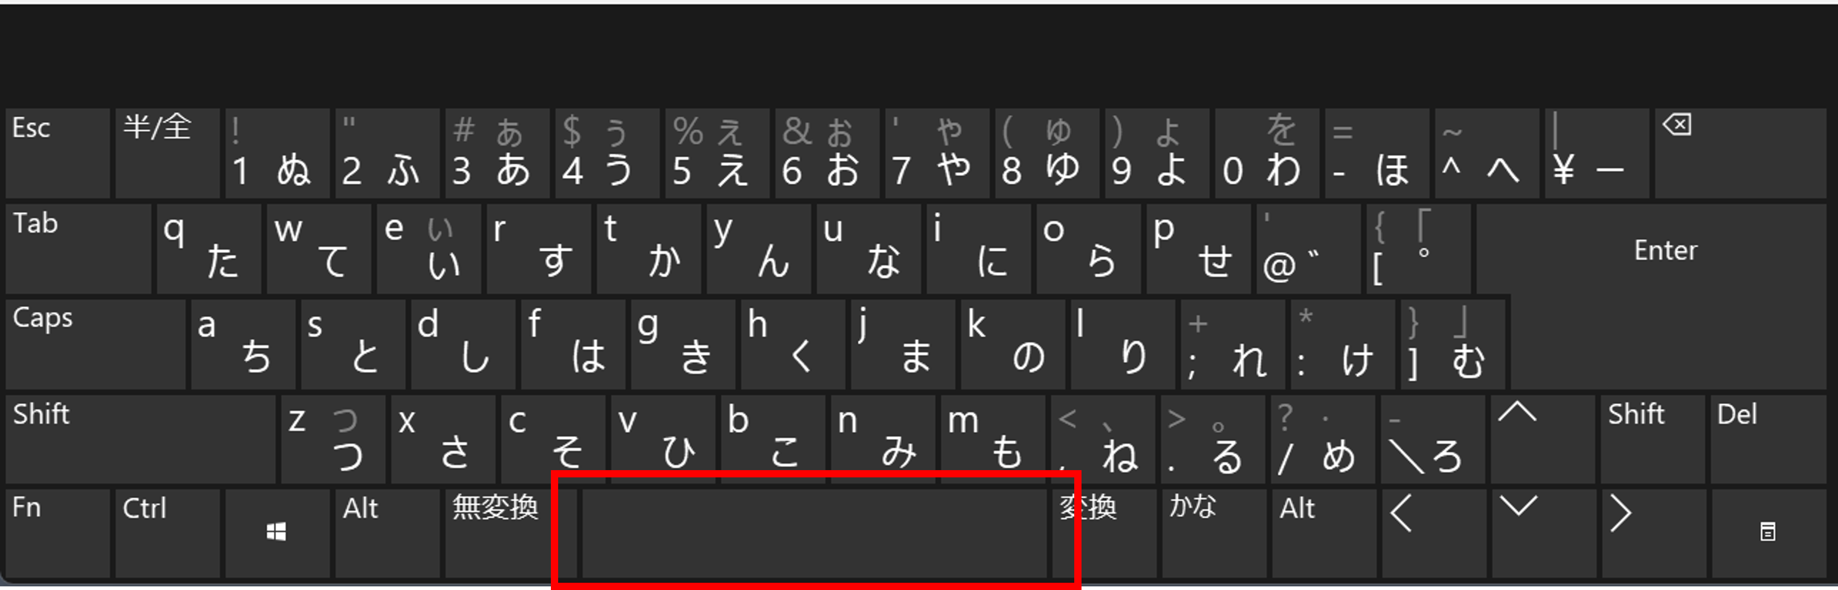This screenshot has width=1838, height=590.
Task: Click the backspace icon key
Action: pos(1739,154)
